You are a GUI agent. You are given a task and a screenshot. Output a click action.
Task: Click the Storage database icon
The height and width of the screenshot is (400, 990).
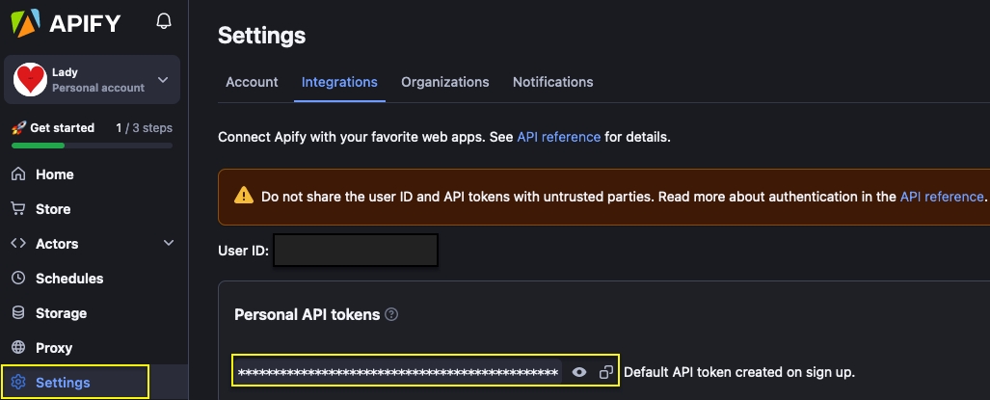pos(18,313)
